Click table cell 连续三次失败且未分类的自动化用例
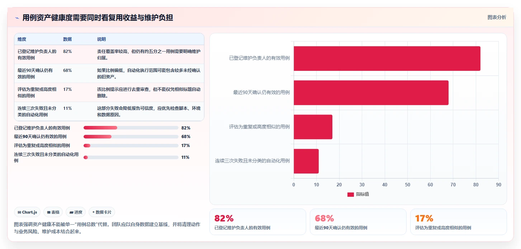The width and height of the screenshot is (521, 249). [x=37, y=111]
